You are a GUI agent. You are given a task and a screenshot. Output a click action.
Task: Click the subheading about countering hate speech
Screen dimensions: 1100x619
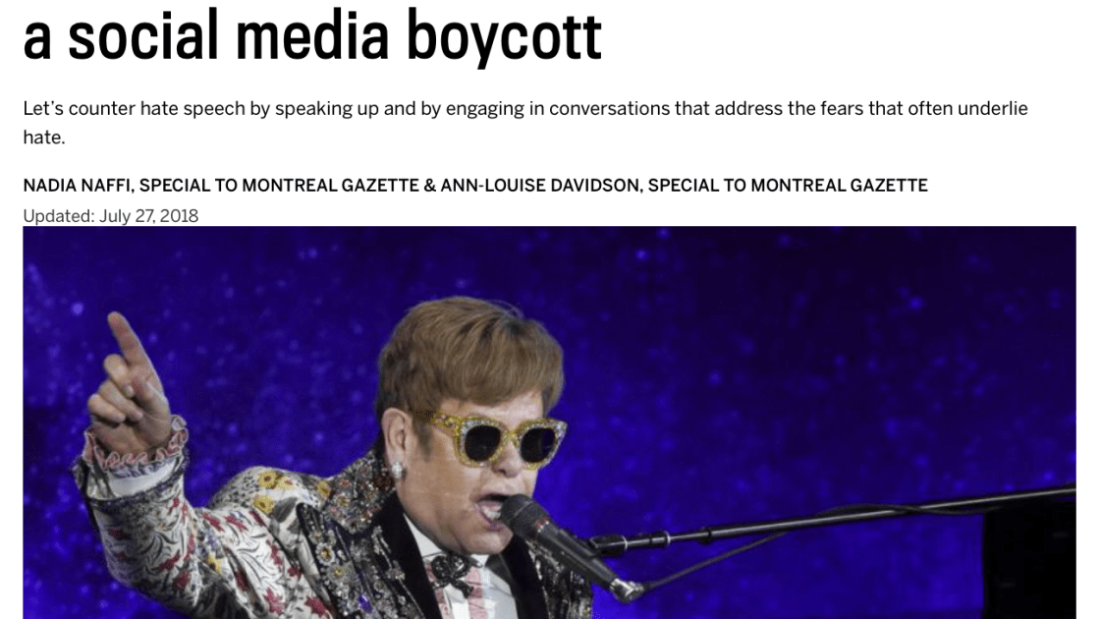tap(525, 123)
